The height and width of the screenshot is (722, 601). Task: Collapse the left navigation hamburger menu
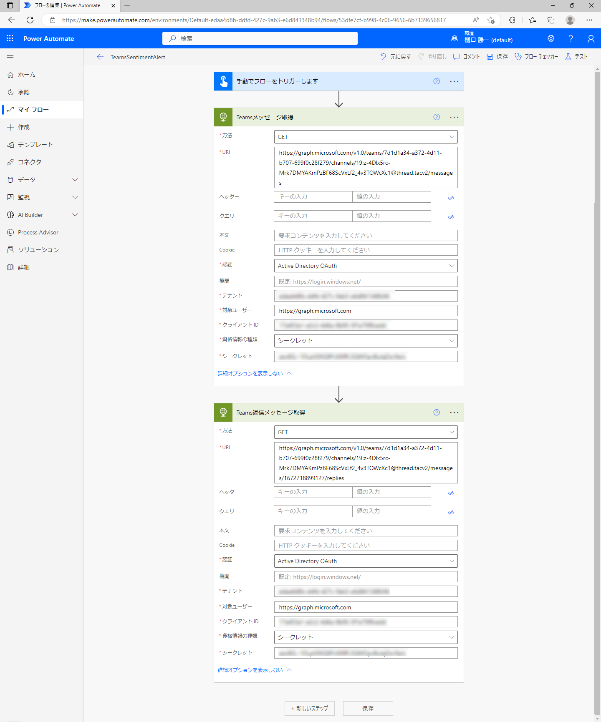pos(10,57)
